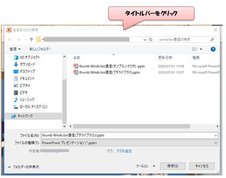Expand the address bar path dropdown
The width and height of the screenshot is (226, 178).
point(145,39)
